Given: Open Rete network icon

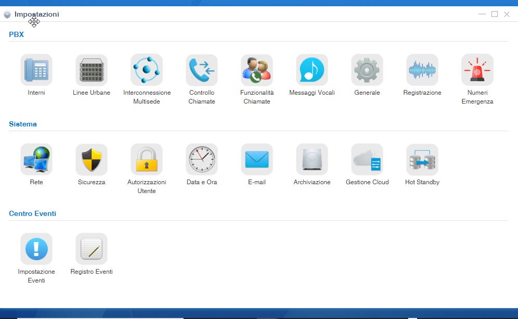Looking at the screenshot, I should point(36,159).
